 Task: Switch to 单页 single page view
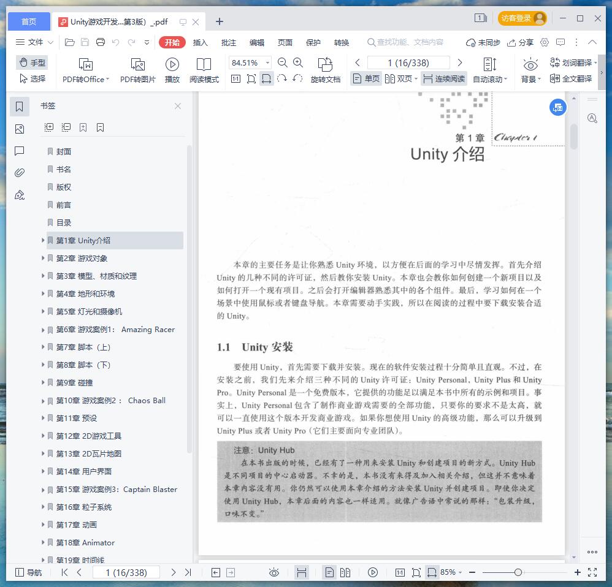[365, 79]
